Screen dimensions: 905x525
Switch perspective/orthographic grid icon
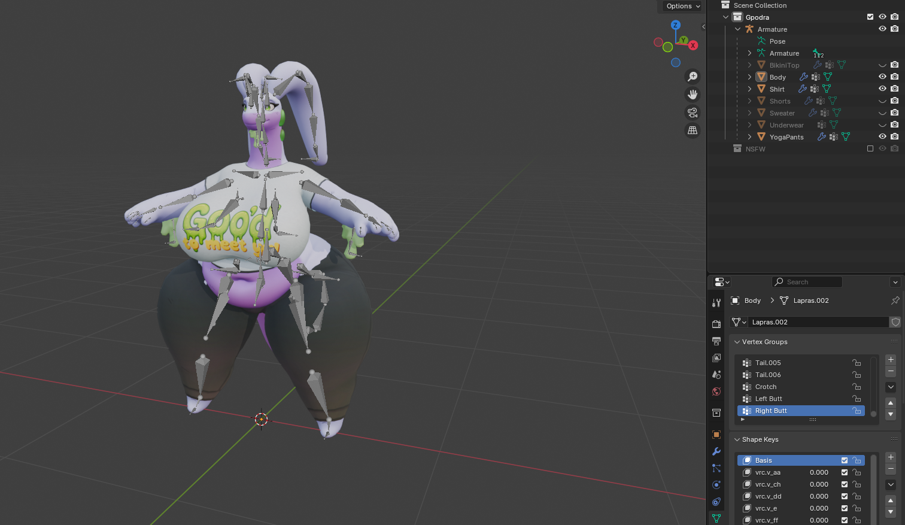693,131
